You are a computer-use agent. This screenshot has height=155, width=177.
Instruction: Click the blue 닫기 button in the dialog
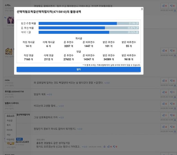tap(79, 69)
